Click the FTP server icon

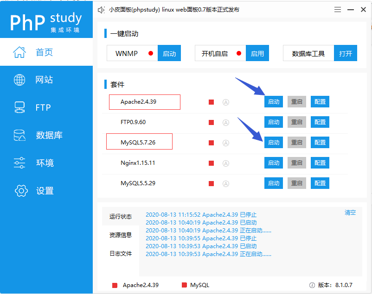(19, 107)
